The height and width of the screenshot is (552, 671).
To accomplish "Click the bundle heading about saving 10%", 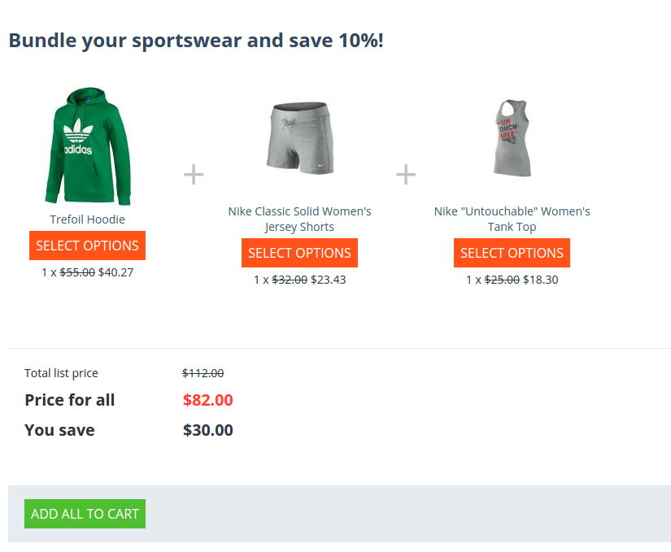I will (196, 41).
